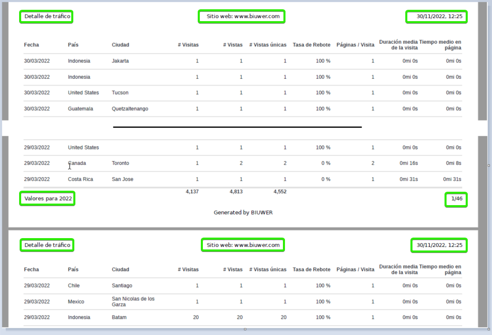The width and height of the screenshot is (492, 335).
Task: Select "Sitio web: www.biuwer.com" on the second page
Action: (x=243, y=245)
